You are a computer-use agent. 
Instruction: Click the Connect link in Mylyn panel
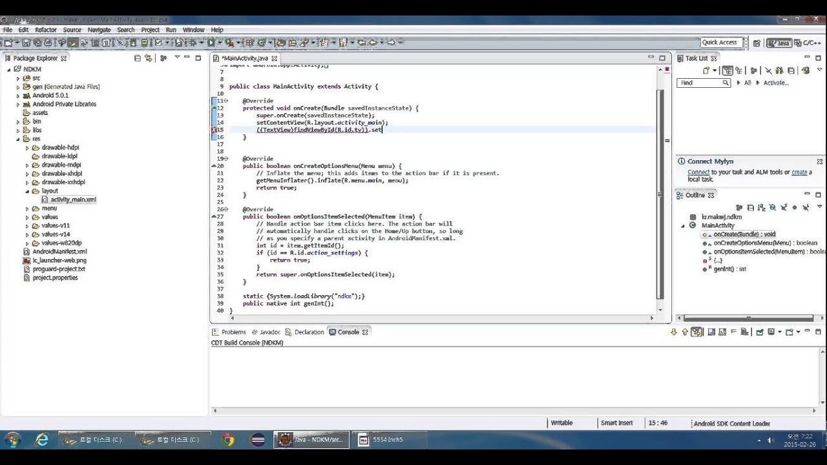[698, 172]
